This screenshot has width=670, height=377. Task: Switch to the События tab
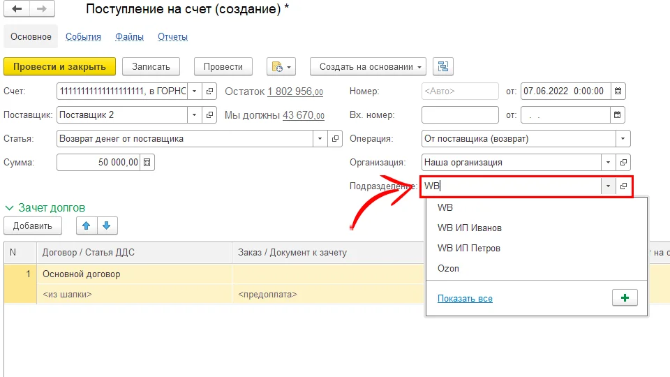(x=83, y=37)
